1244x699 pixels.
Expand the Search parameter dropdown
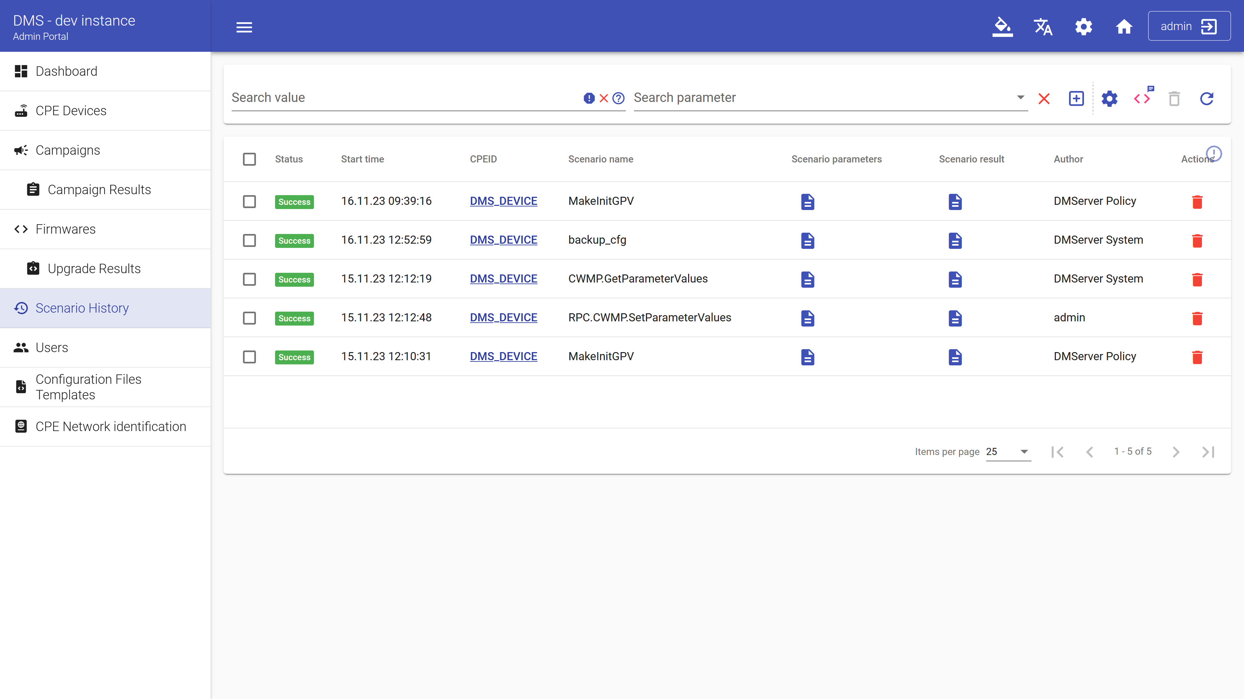click(x=1020, y=97)
